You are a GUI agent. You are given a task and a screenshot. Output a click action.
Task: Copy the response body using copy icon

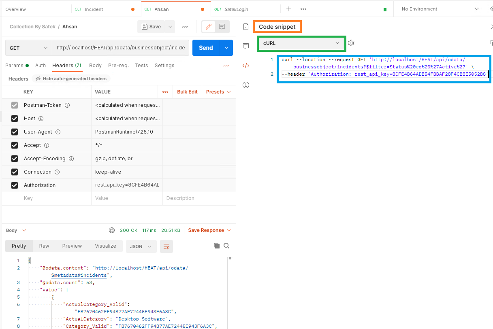217,246
